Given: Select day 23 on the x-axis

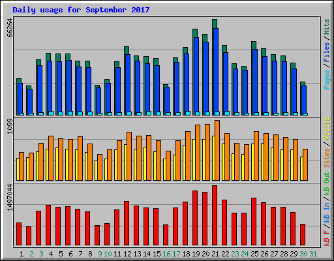Looking at the screenshot, I should 235,254.
